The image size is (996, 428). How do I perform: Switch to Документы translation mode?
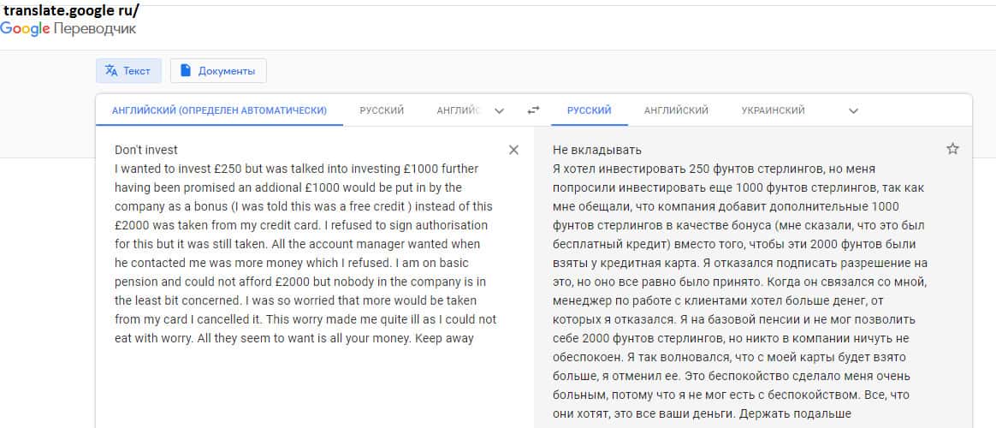tap(218, 71)
